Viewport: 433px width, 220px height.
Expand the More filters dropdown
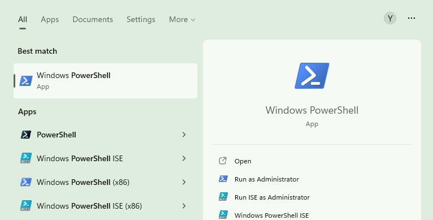tap(182, 19)
